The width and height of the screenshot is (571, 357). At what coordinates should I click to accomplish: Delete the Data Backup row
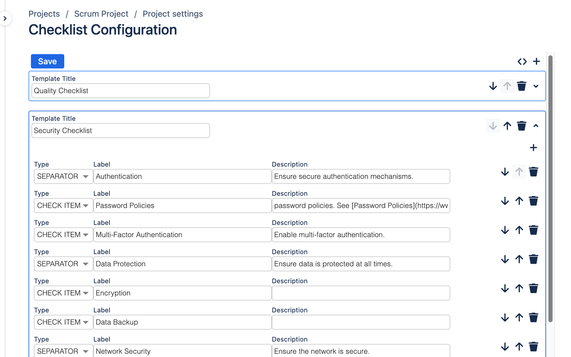533,318
